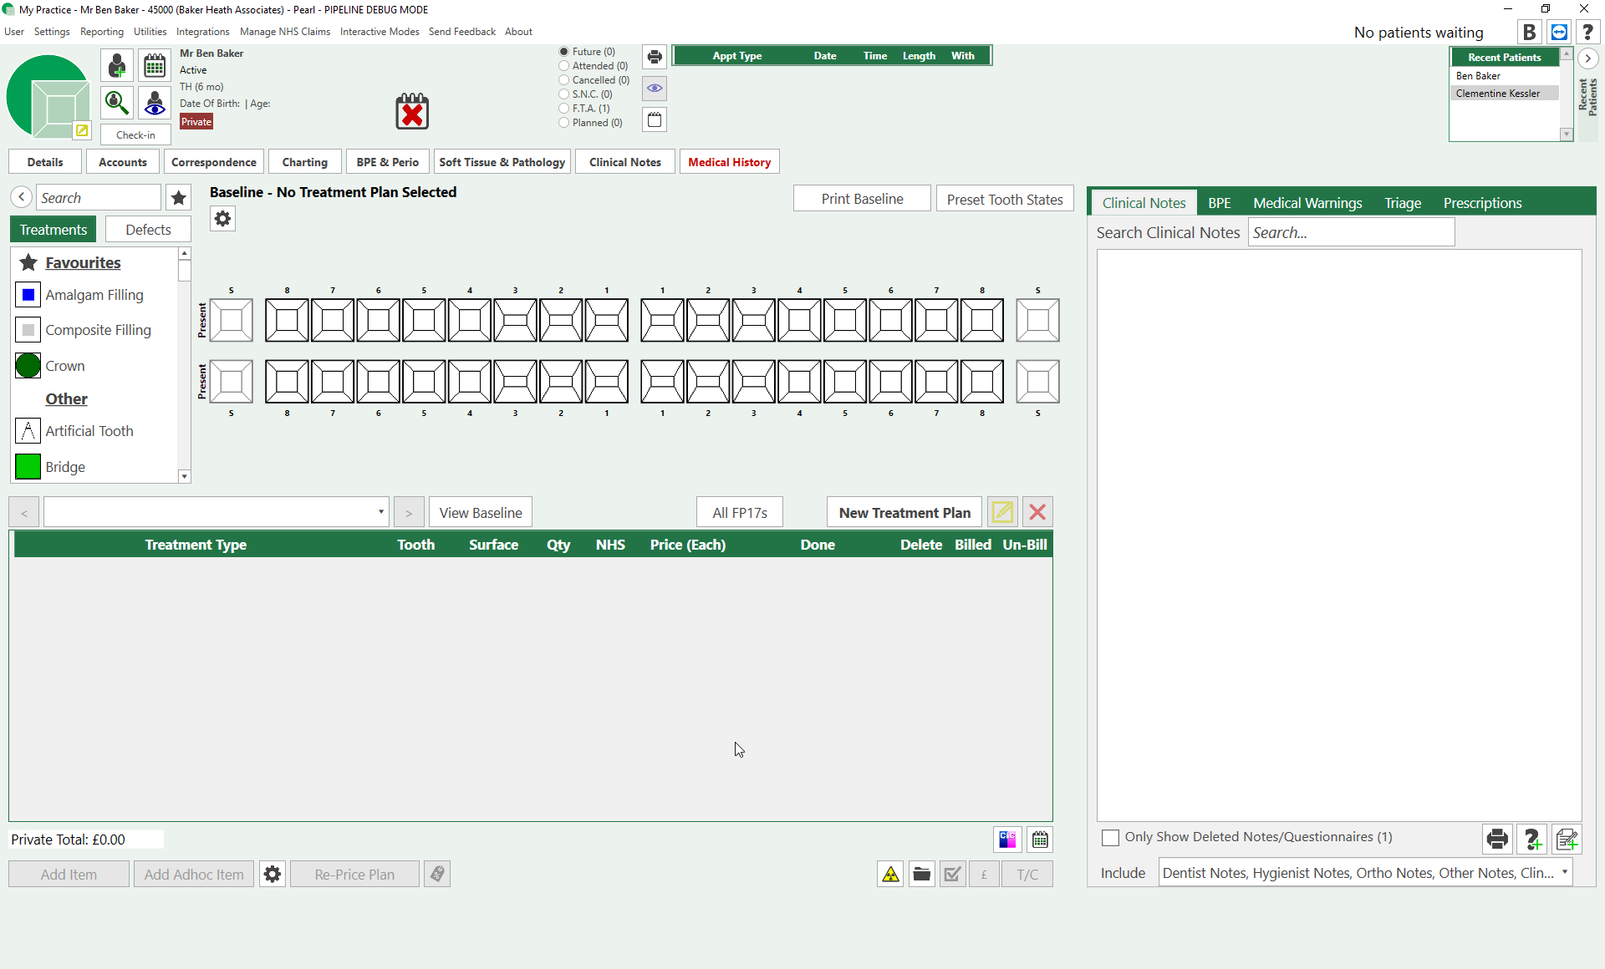Click the red X calendar cancel icon

[x=412, y=112]
